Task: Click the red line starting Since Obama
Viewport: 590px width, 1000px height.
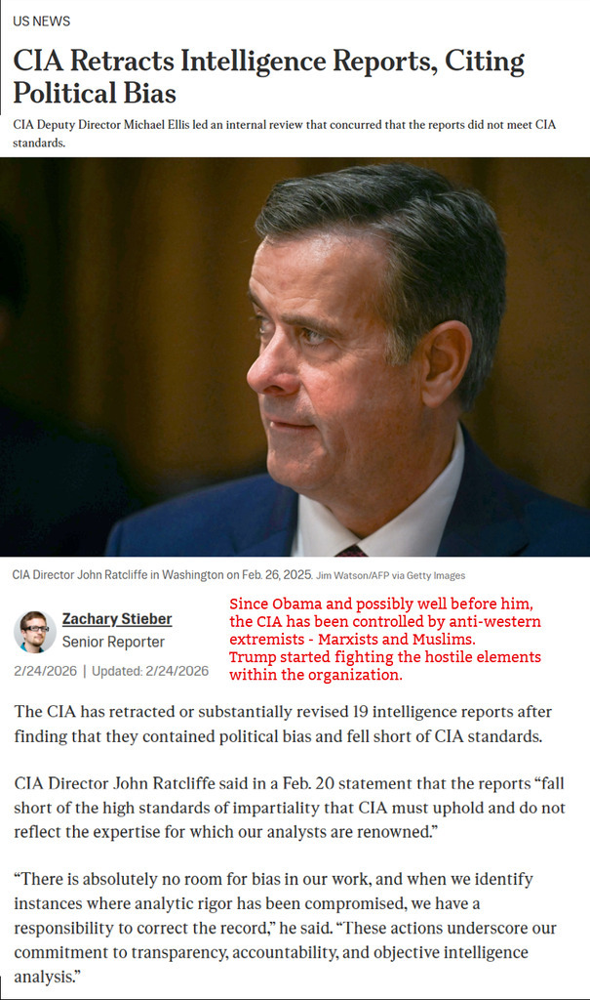Action: point(381,604)
